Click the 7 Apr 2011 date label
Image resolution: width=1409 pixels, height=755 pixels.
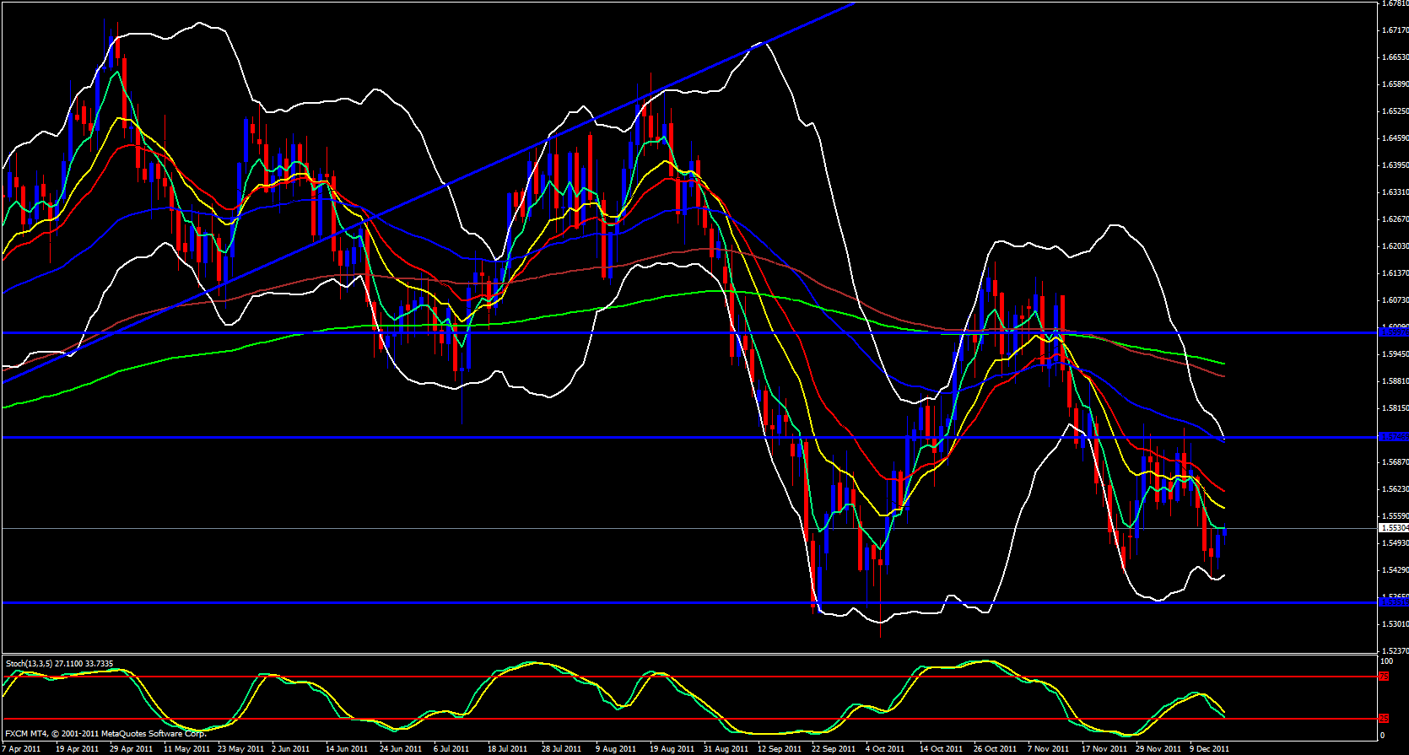pyautogui.click(x=23, y=748)
